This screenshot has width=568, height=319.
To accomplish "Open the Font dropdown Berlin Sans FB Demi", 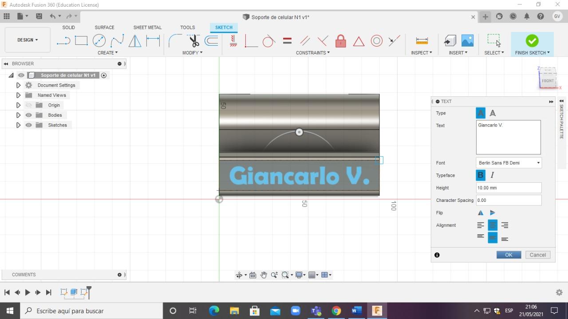I will (x=509, y=163).
